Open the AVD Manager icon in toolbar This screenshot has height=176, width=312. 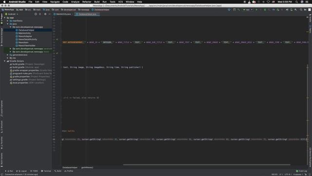point(292,10)
